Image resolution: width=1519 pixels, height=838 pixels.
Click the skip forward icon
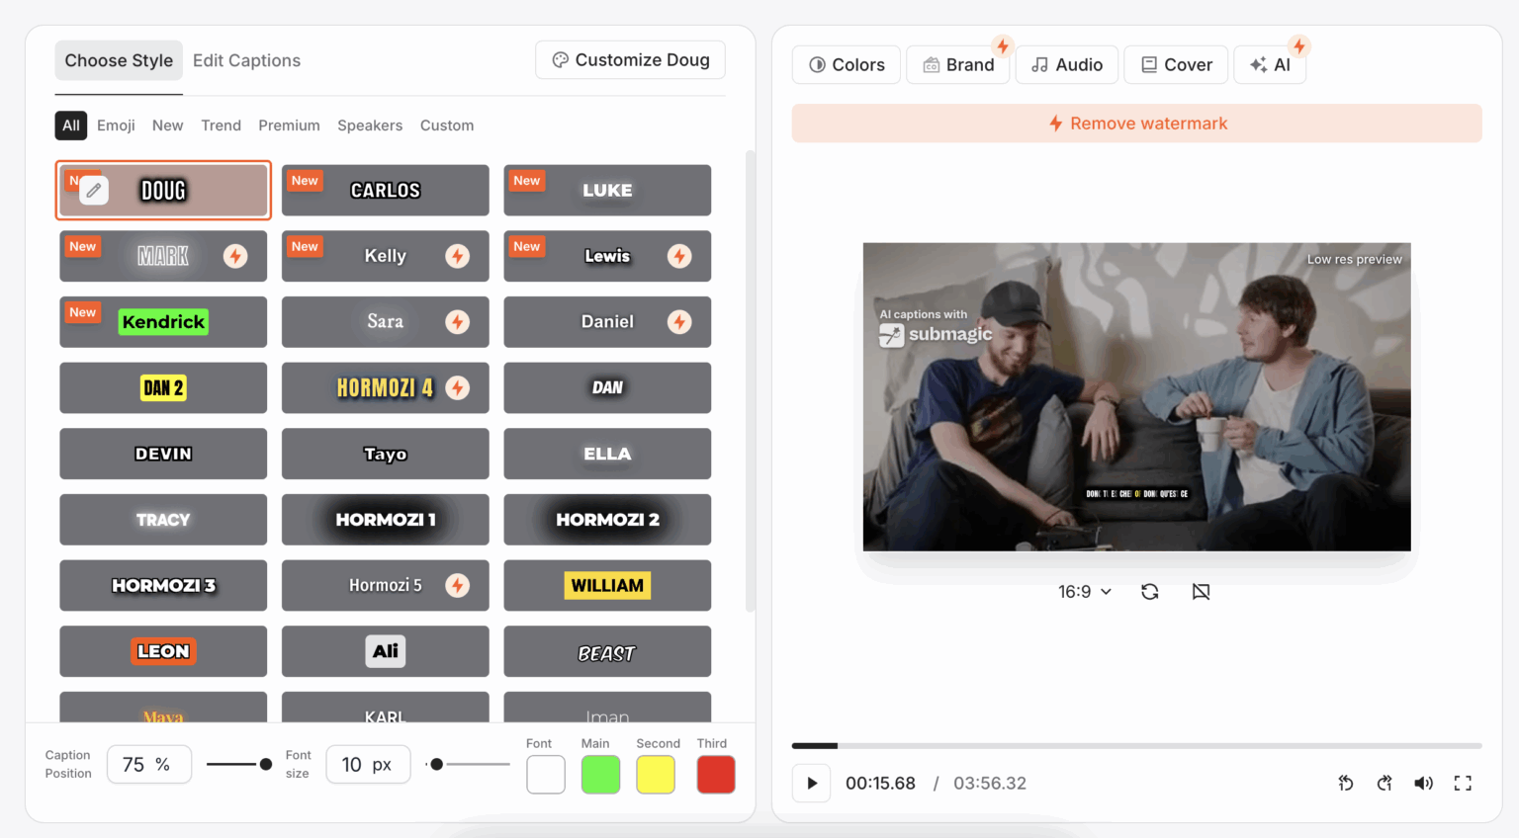1385,784
